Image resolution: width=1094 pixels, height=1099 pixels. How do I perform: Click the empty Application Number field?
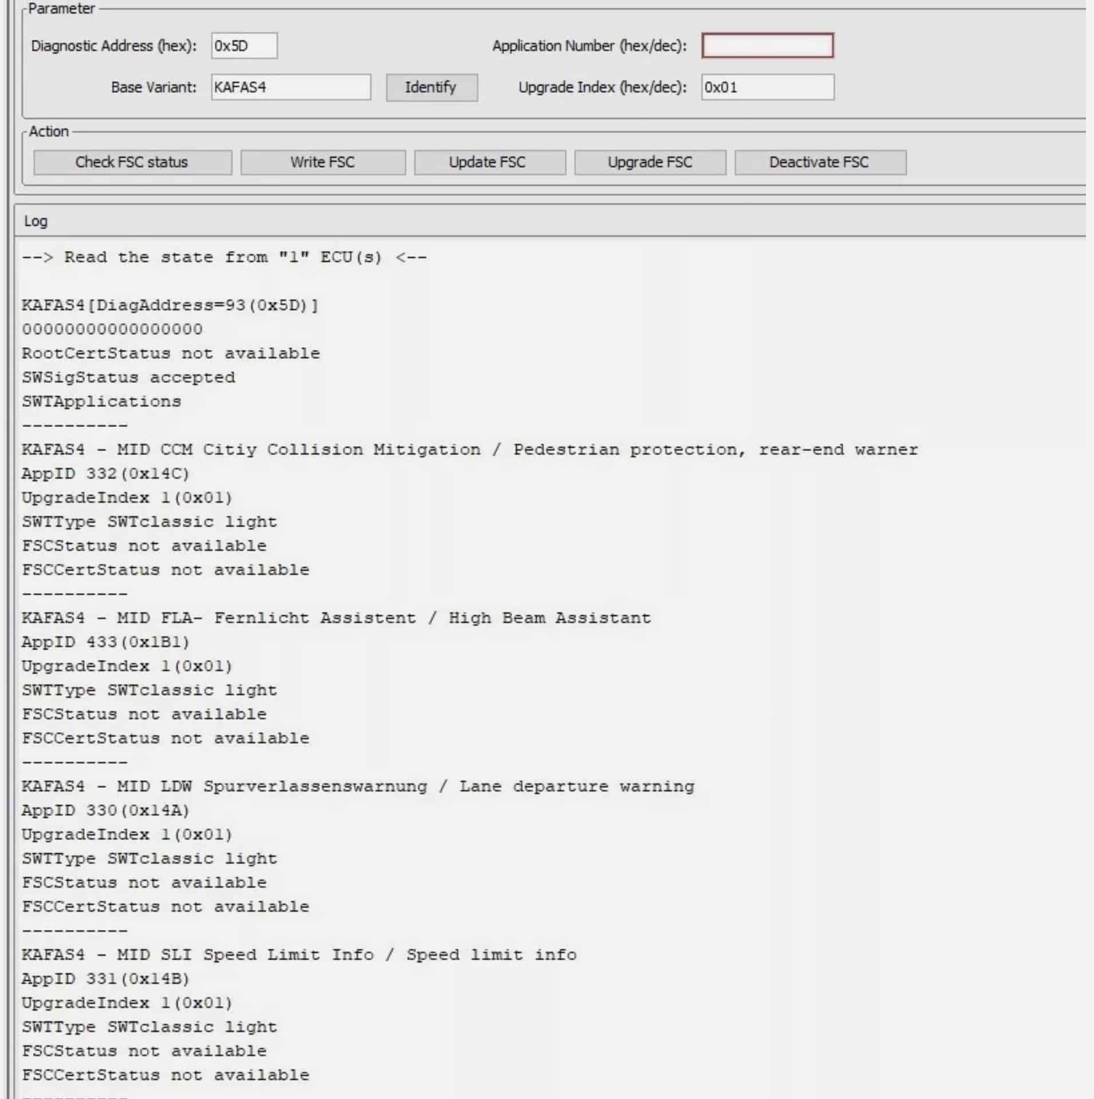pyautogui.click(x=767, y=46)
